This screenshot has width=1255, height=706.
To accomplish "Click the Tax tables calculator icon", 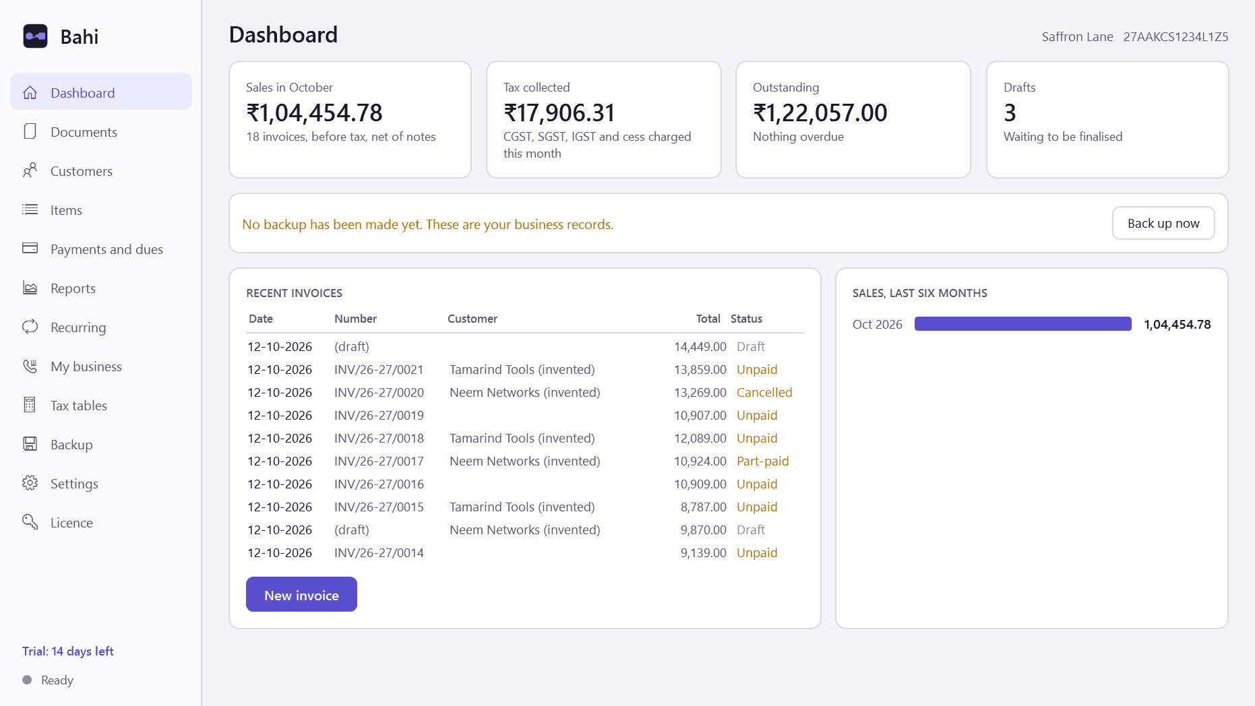I will (x=30, y=405).
